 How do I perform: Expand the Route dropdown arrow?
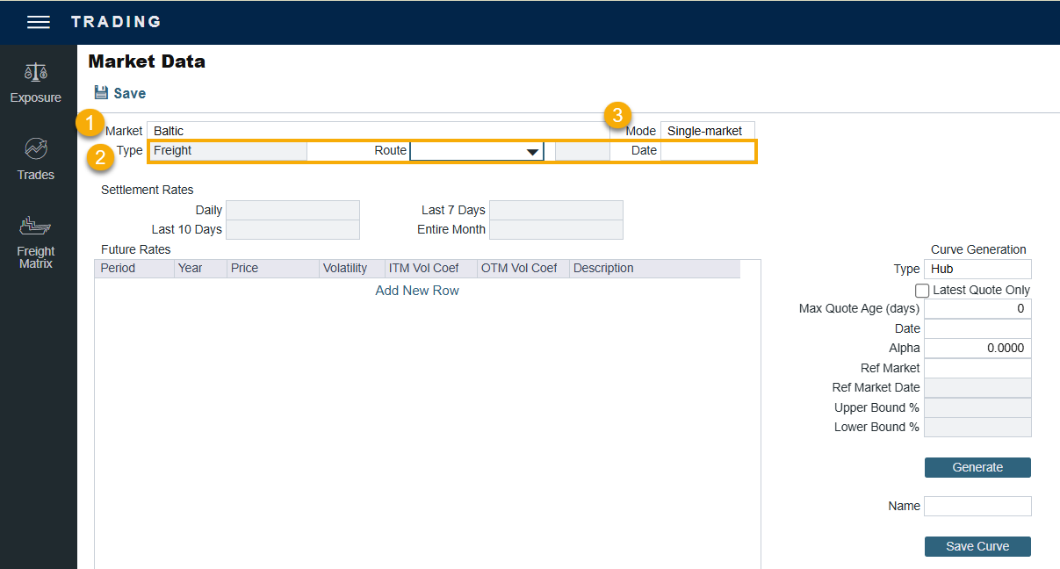532,151
